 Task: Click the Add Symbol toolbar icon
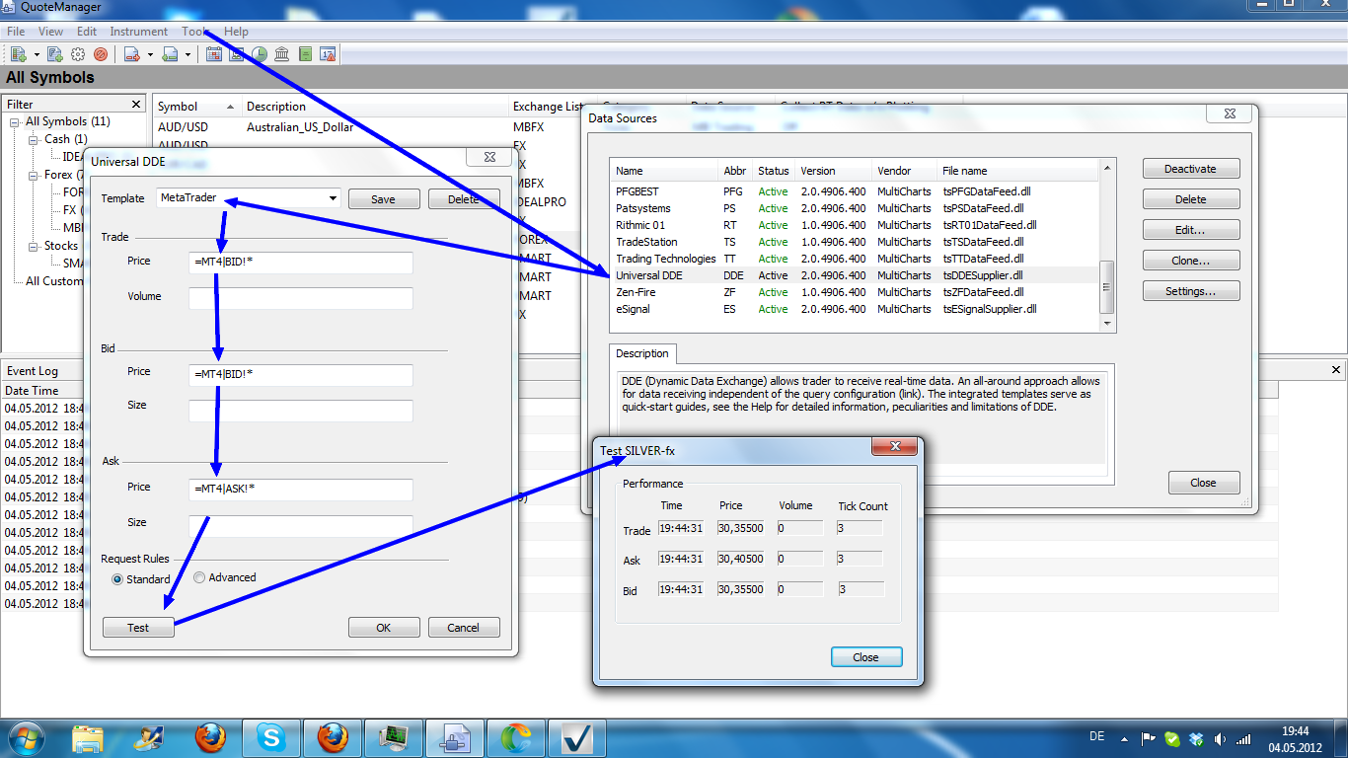(19, 54)
